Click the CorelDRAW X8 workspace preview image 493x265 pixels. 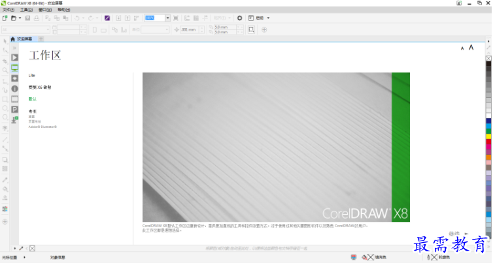point(276,148)
